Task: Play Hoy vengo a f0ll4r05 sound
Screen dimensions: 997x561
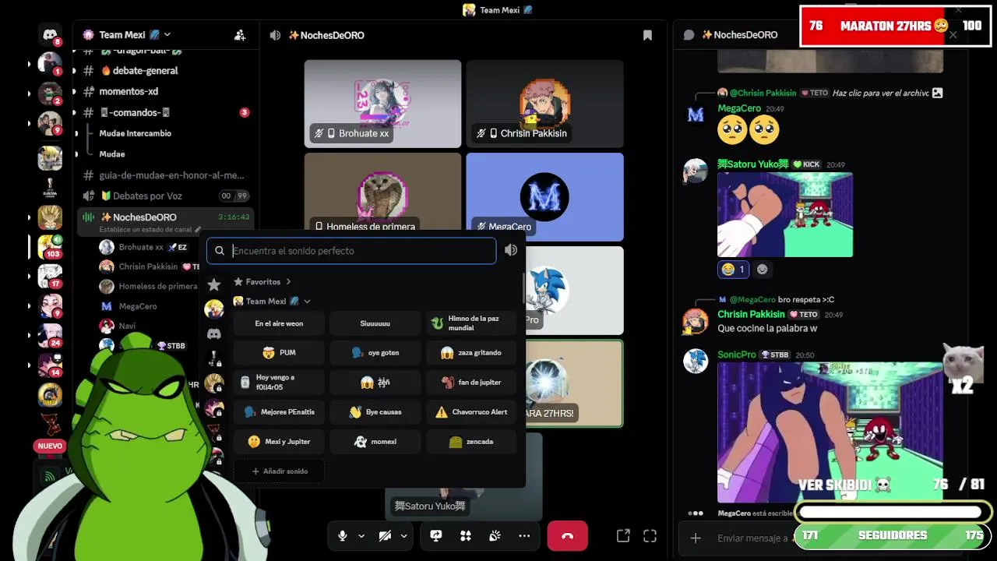Action: (x=279, y=383)
